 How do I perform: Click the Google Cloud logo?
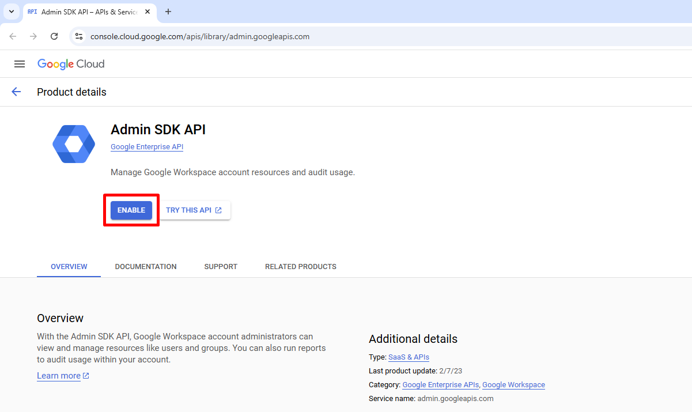(71, 64)
